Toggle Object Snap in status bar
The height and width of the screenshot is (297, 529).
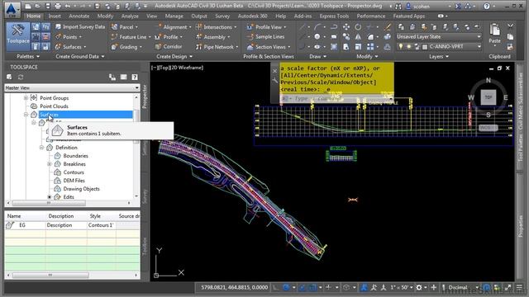pos(312,287)
